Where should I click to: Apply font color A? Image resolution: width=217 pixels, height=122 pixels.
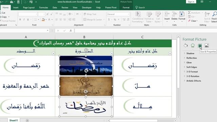[49, 20]
